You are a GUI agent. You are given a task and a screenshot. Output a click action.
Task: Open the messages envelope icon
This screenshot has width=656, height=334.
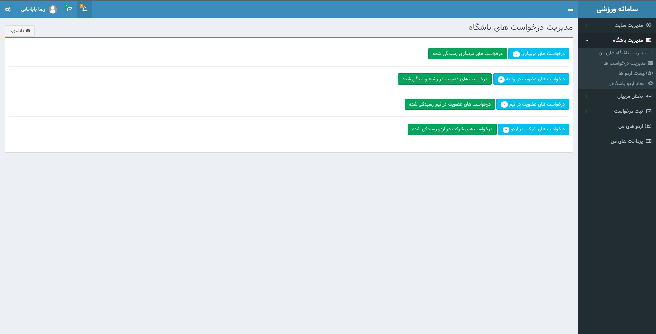click(70, 9)
